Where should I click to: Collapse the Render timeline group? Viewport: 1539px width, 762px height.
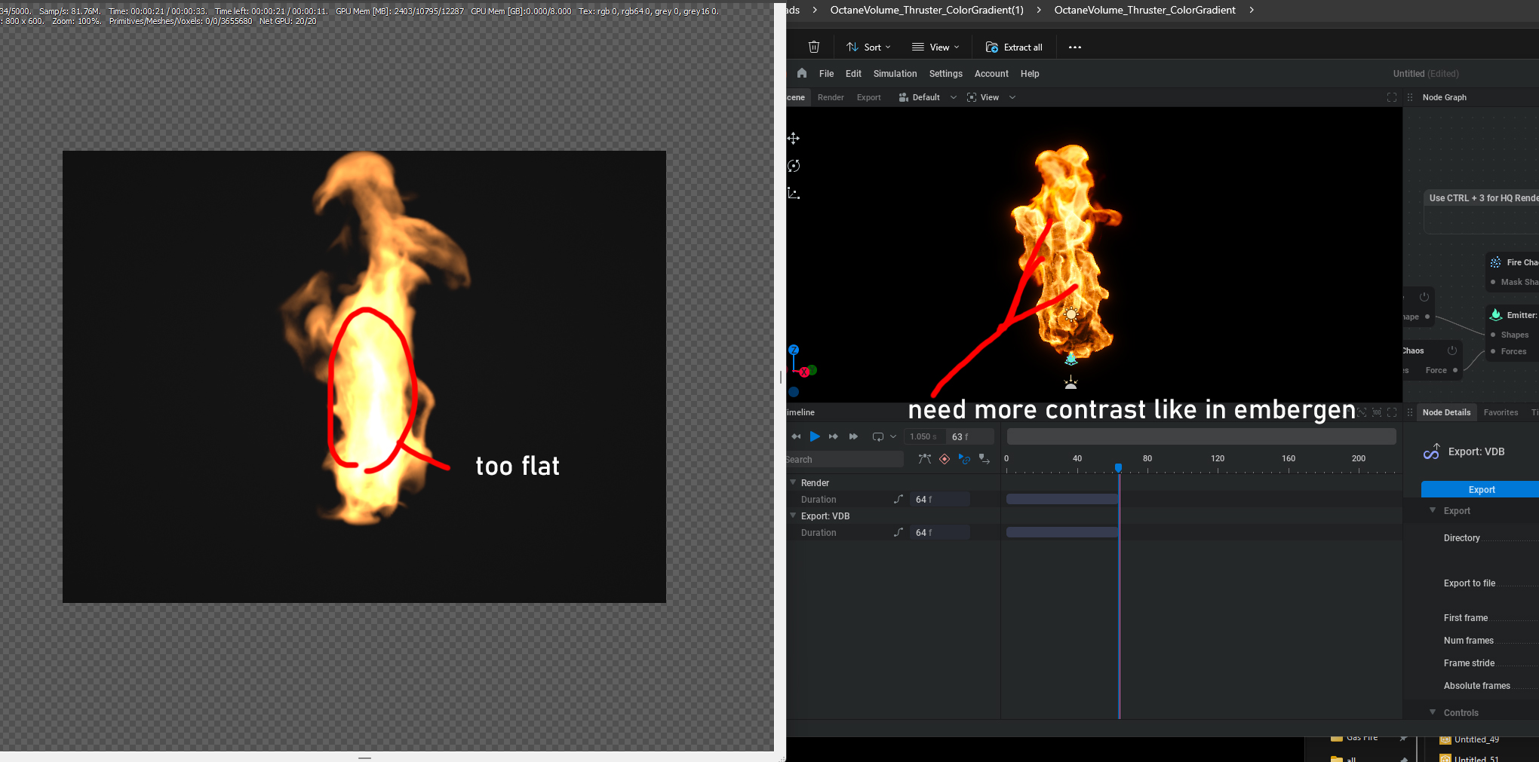[x=793, y=482]
